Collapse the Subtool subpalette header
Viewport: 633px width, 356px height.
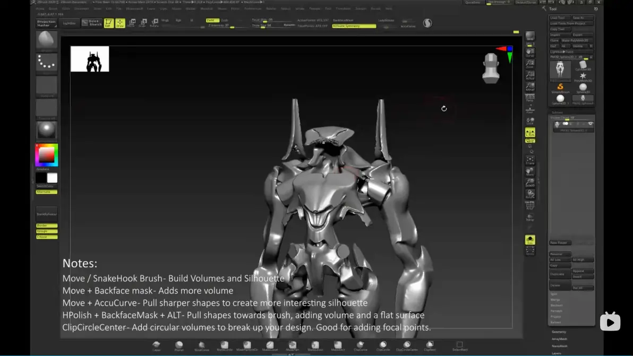(x=558, y=112)
